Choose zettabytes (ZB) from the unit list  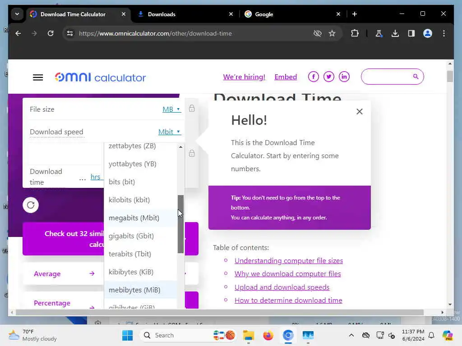click(x=141, y=146)
